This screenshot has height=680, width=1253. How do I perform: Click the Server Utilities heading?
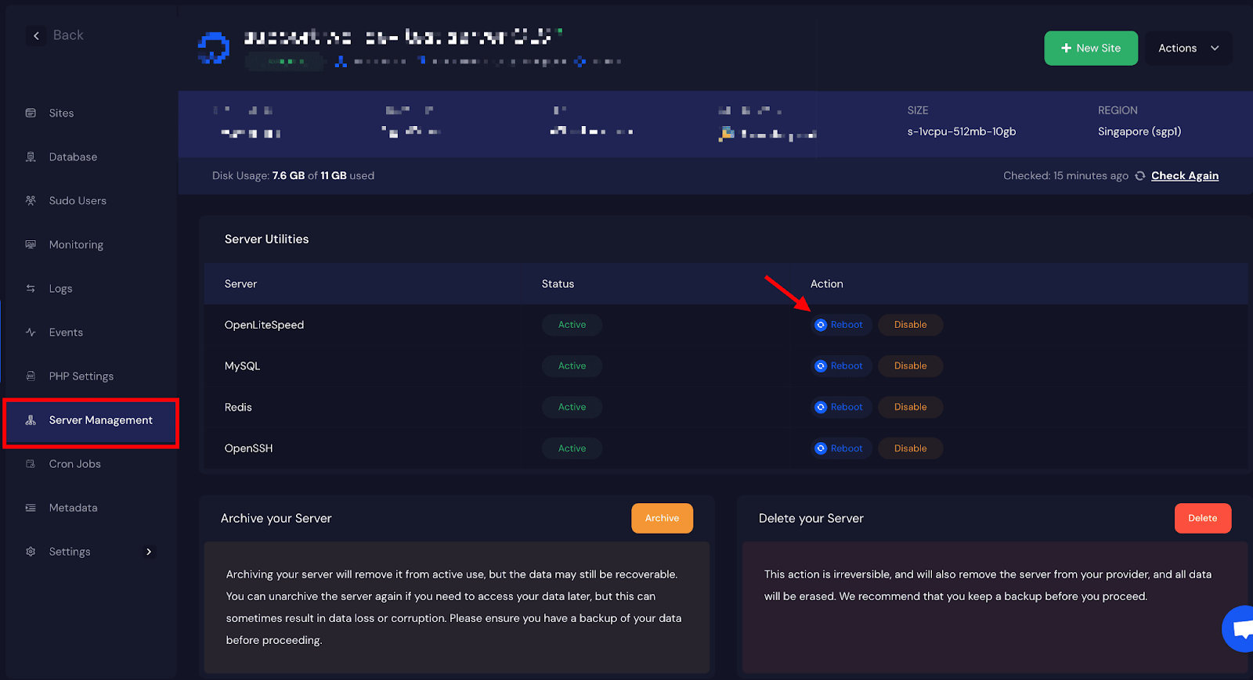[266, 239]
